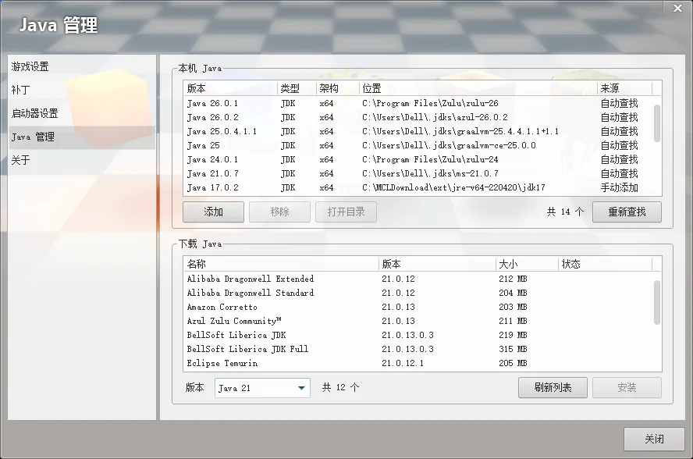The height and width of the screenshot is (459, 693).
Task: Click the 打开目录 button
Action: [x=346, y=212]
